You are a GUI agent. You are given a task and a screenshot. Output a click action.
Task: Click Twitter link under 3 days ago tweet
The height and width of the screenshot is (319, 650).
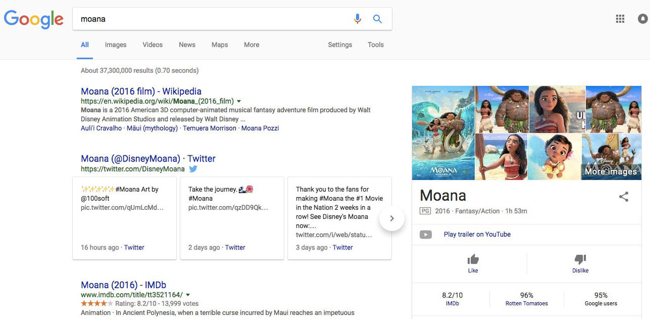coord(343,247)
